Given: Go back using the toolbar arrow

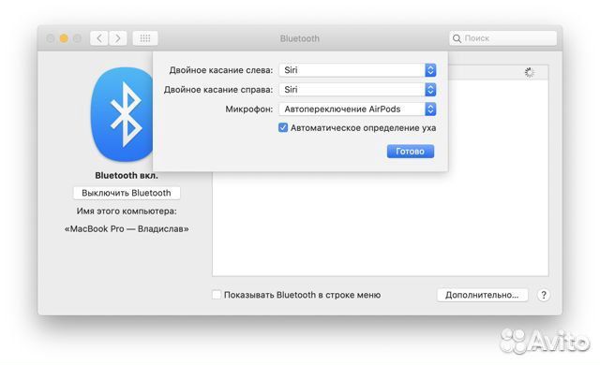Looking at the screenshot, I should click(99, 38).
